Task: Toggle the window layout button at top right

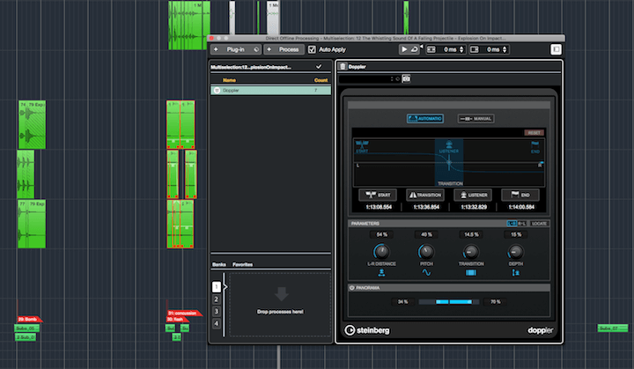Action: pyautogui.click(x=556, y=49)
